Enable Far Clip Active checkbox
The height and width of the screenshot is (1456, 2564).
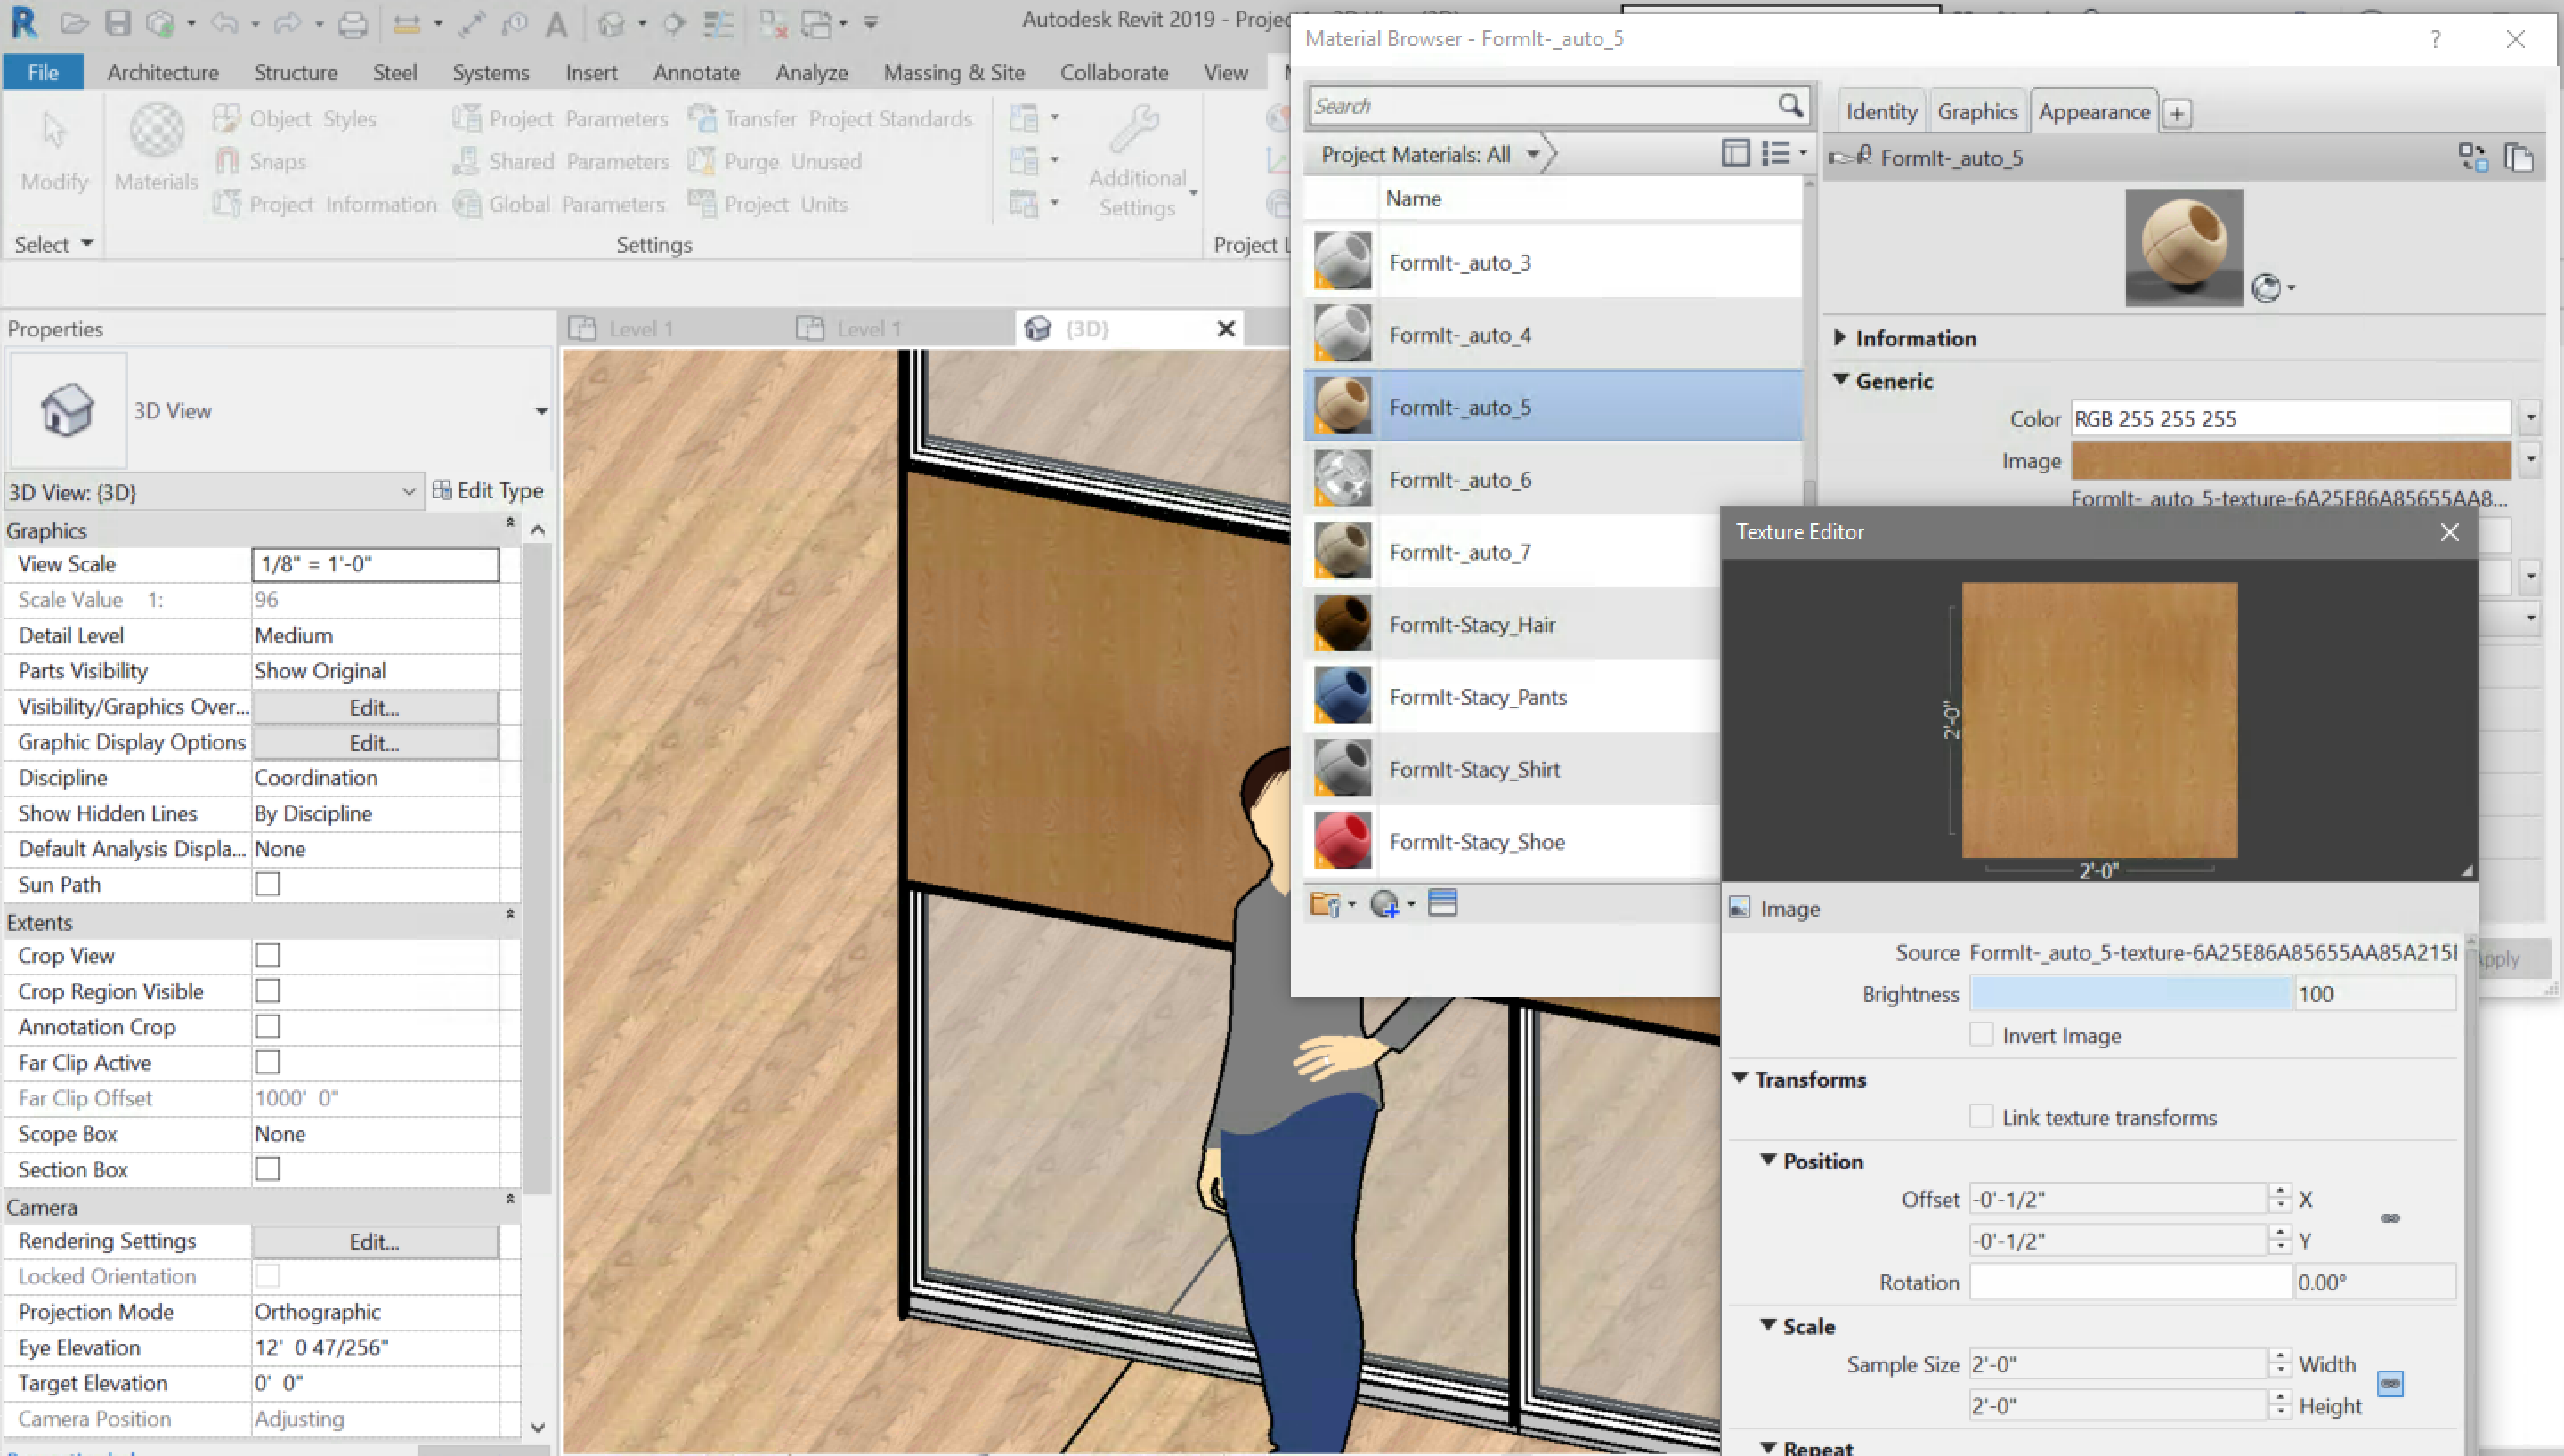267,1062
